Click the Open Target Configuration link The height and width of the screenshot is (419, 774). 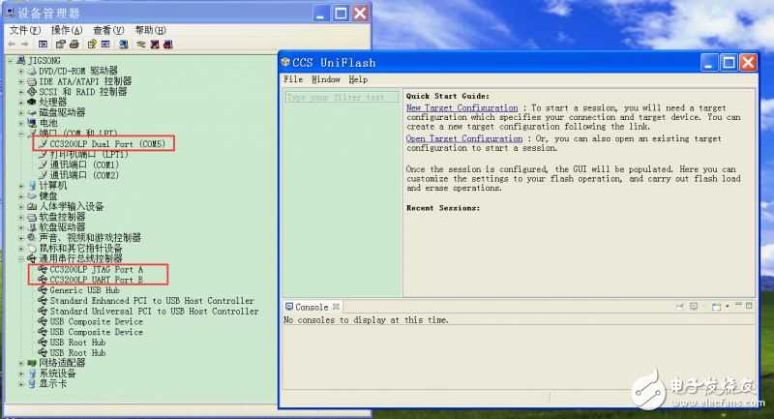[x=464, y=138]
